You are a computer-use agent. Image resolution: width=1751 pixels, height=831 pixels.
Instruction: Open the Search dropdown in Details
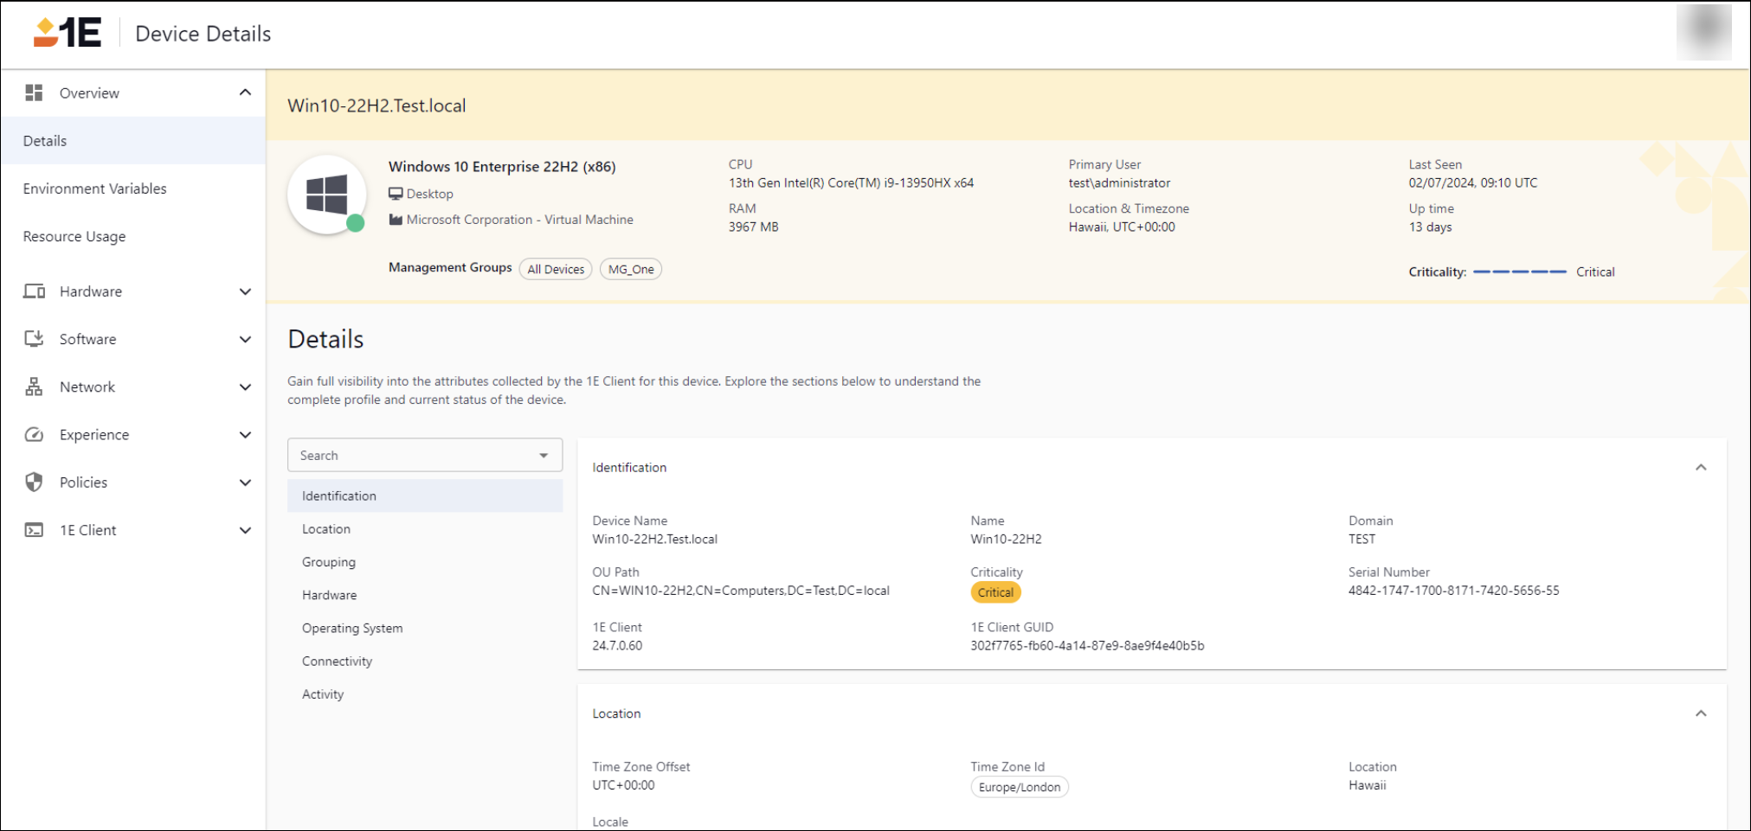(x=543, y=455)
